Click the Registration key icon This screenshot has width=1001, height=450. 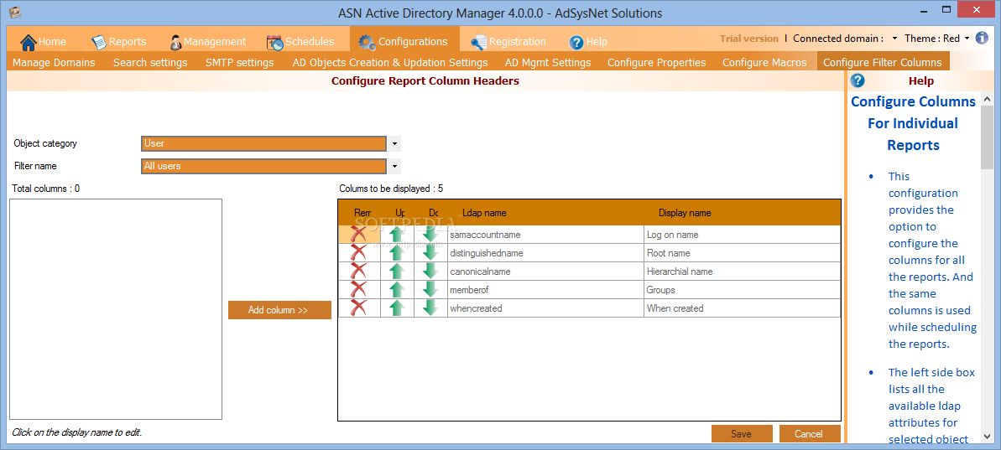(479, 43)
